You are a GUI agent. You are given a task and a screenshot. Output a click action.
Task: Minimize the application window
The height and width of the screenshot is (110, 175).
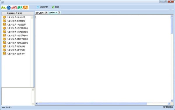tap(161, 1)
